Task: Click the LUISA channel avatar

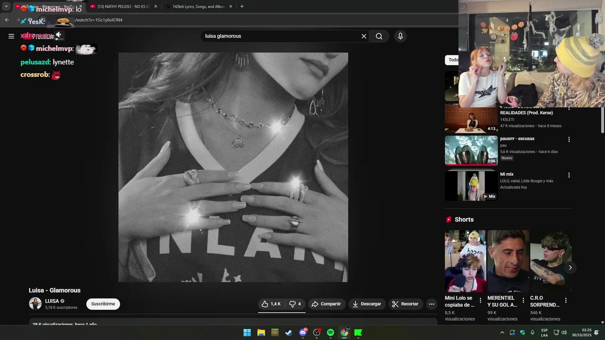Action: coord(35,304)
